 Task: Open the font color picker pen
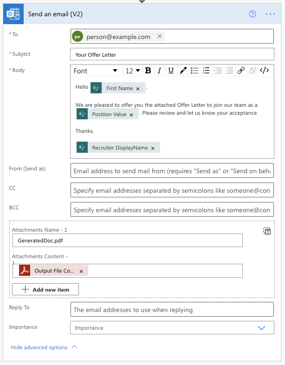[183, 71]
